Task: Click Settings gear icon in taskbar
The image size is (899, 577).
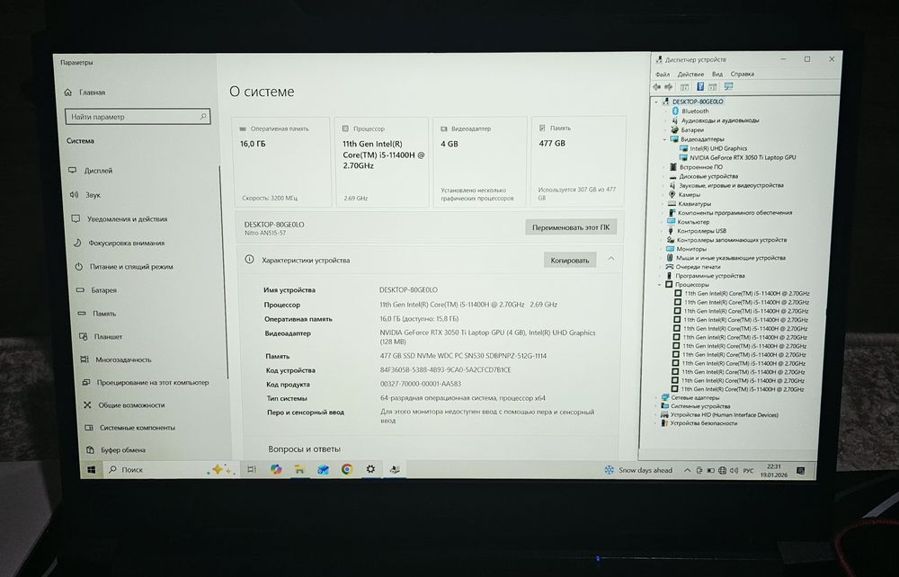Action: click(370, 469)
